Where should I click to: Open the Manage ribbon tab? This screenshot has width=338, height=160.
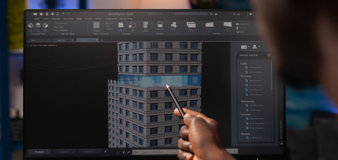(x=89, y=18)
